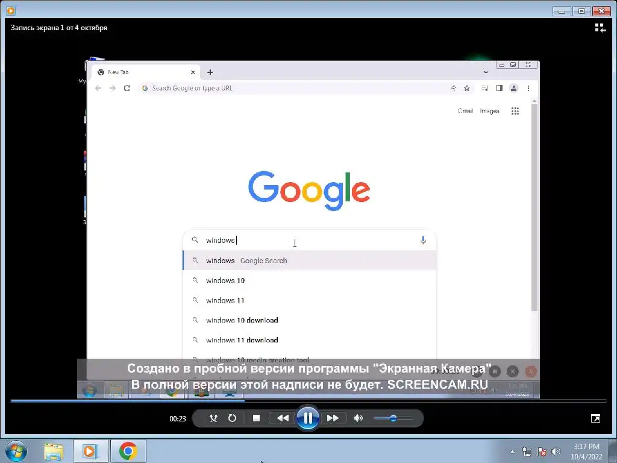Click the Chrome page vertical scrollbar

(x=534, y=208)
